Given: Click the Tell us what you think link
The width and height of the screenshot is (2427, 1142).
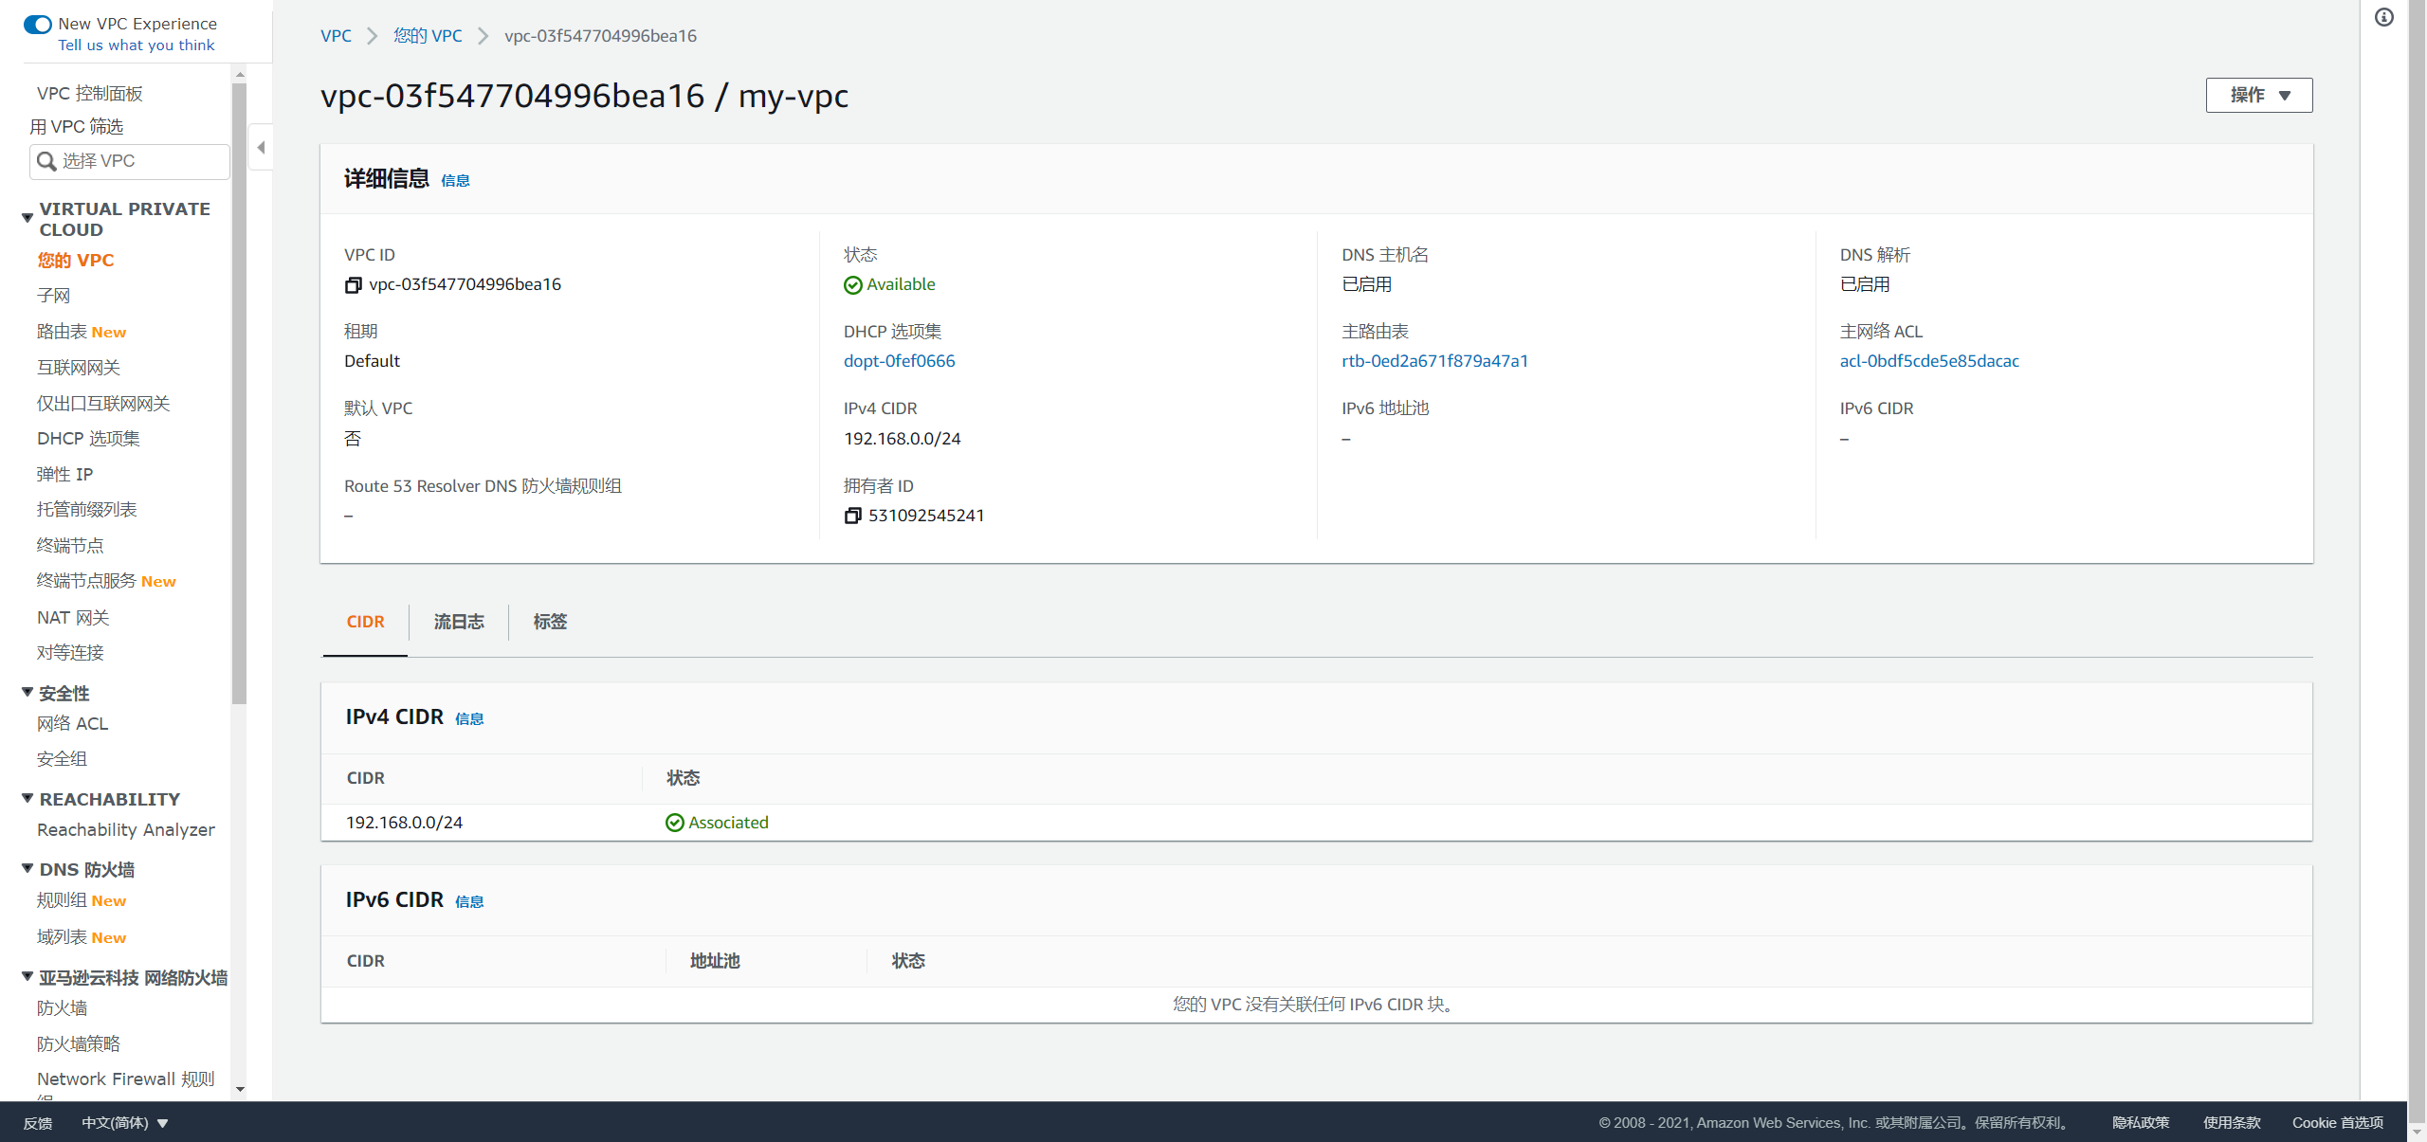Looking at the screenshot, I should coord(137,45).
